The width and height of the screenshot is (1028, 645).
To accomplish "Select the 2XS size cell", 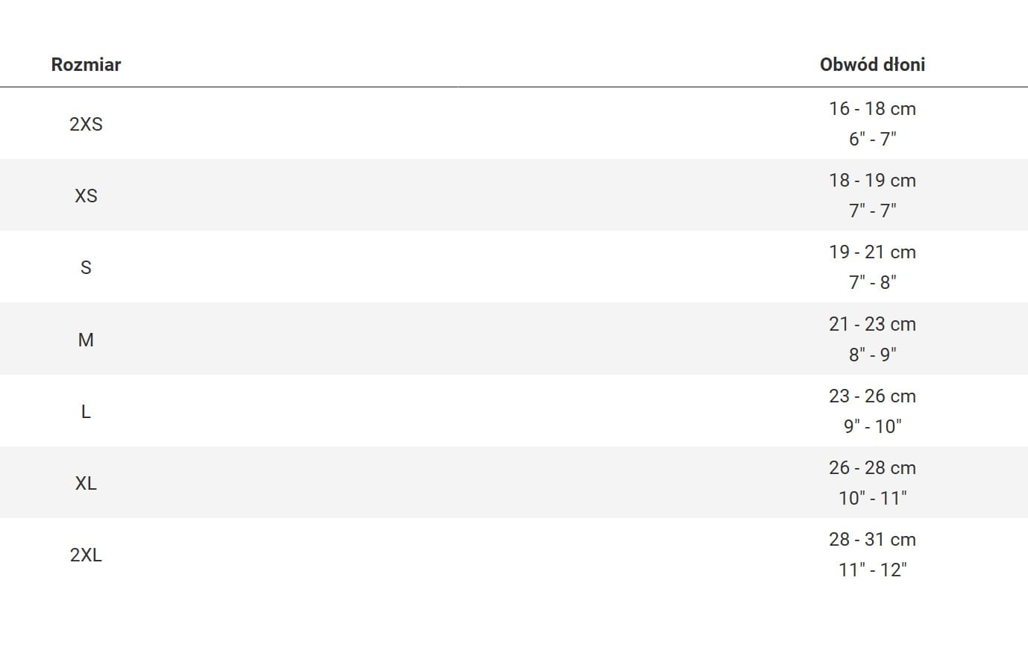I will pos(86,124).
